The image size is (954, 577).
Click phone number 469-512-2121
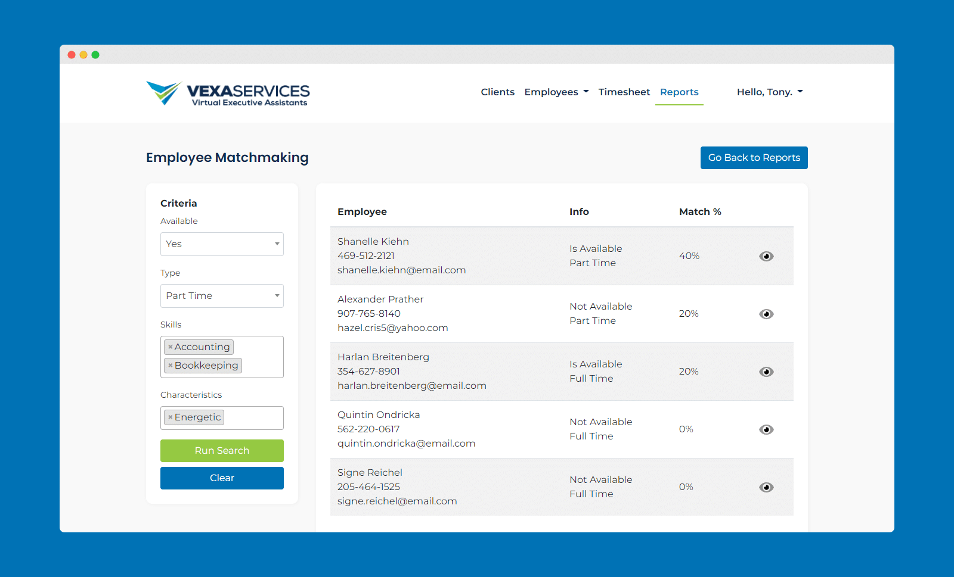[x=366, y=256]
